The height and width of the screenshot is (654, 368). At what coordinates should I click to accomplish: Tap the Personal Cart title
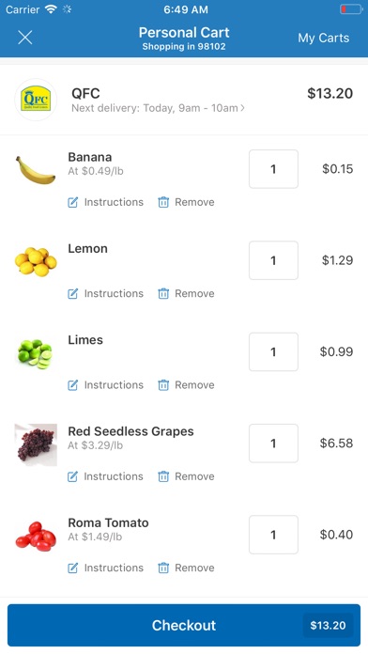[x=184, y=33]
